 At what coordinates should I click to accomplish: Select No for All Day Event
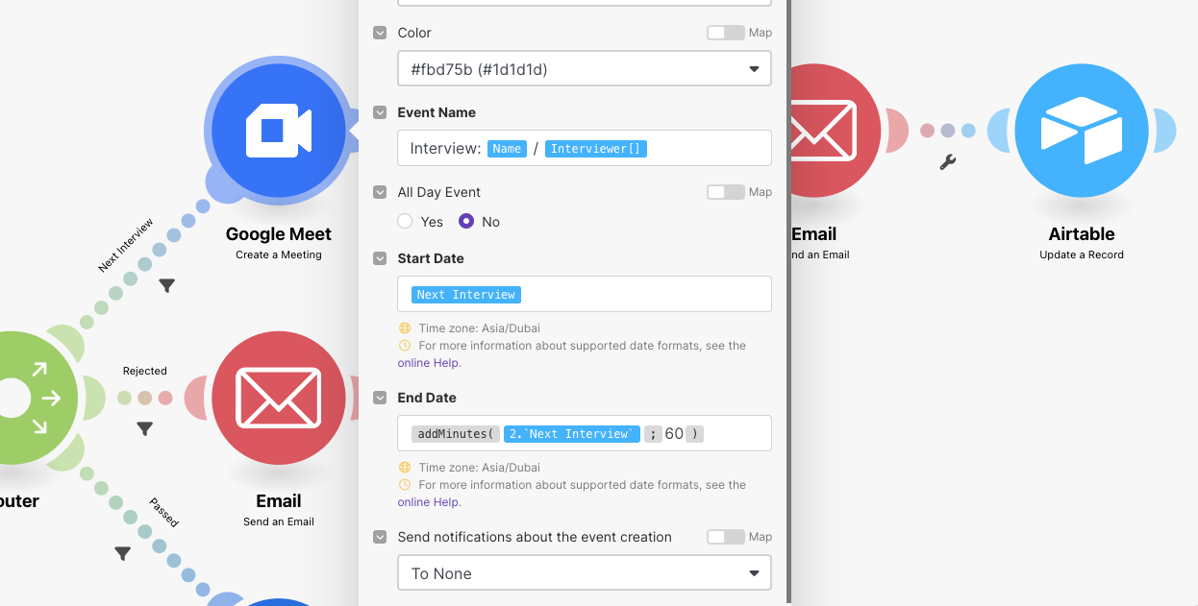(466, 221)
